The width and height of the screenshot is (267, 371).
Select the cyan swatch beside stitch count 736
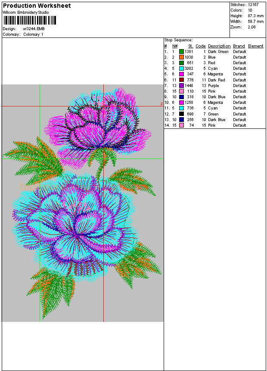coord(181,108)
